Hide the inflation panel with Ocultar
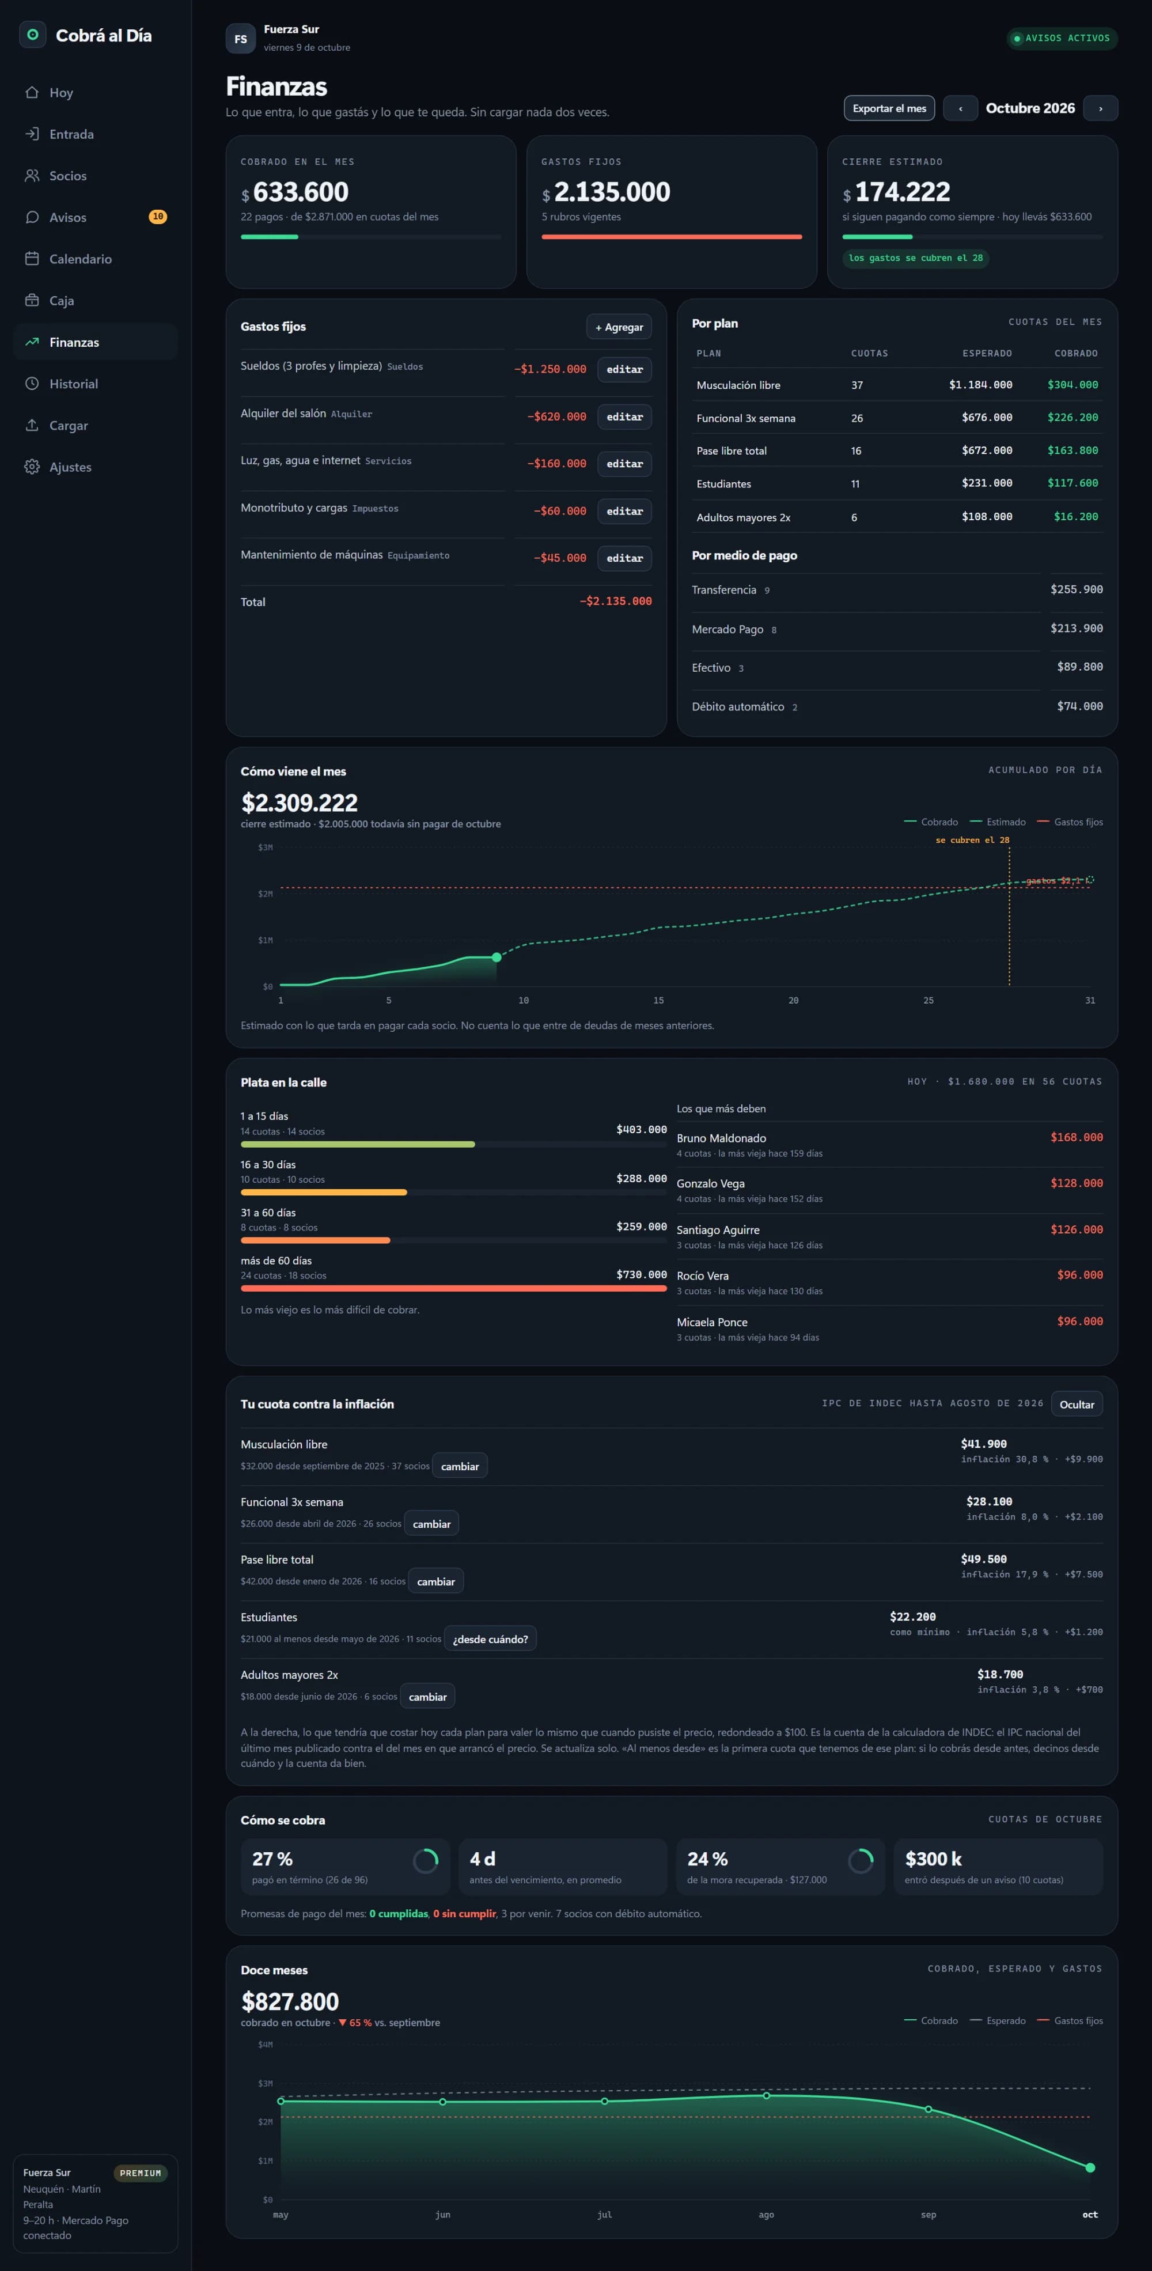This screenshot has height=2271, width=1152. tap(1076, 1405)
